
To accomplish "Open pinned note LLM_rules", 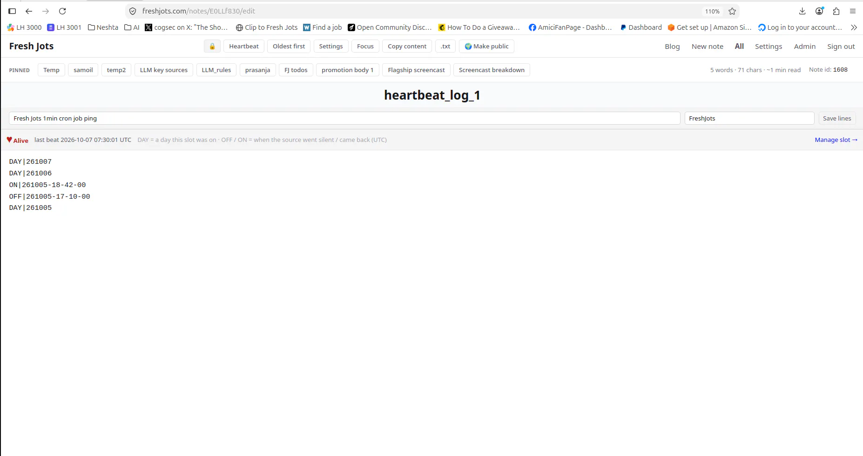I will pos(216,70).
